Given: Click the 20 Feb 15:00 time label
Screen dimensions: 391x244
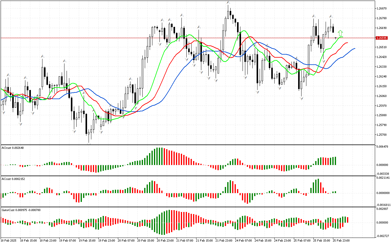Looking at the screenshot, I should pos(146,241).
